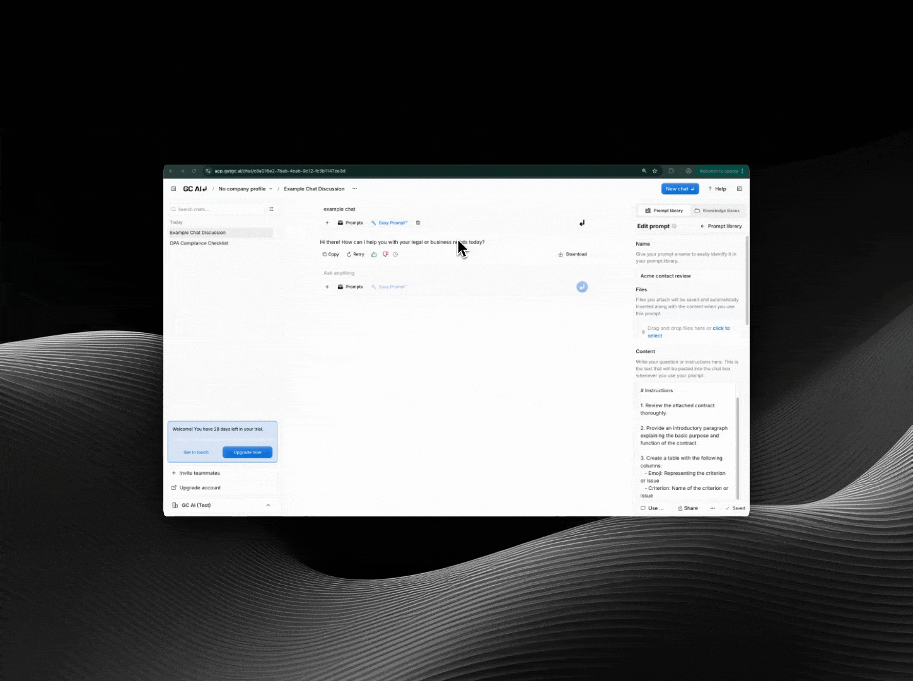Switch to the Prompt library tab
The height and width of the screenshot is (681, 913).
[664, 211]
